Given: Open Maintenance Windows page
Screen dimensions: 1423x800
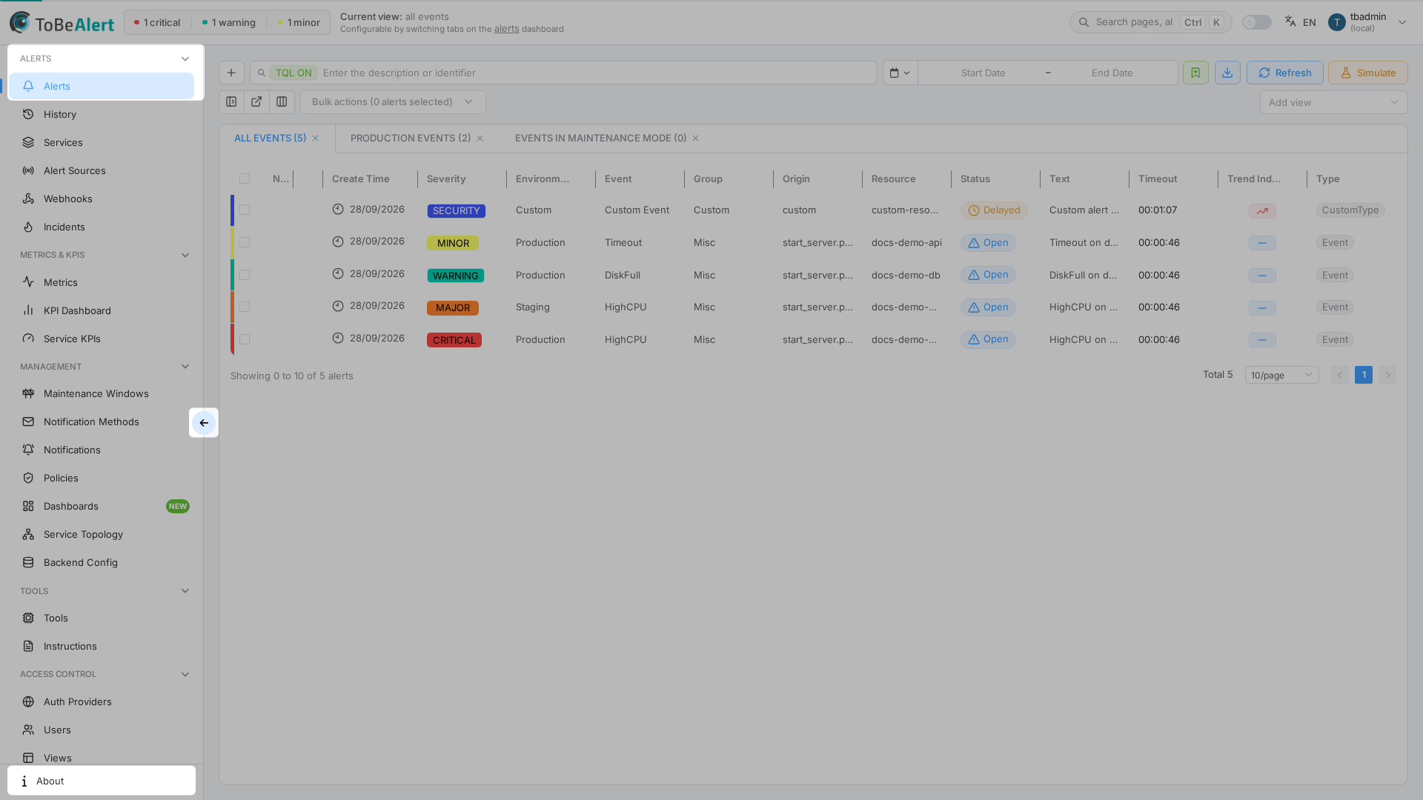Looking at the screenshot, I should 102,393.
